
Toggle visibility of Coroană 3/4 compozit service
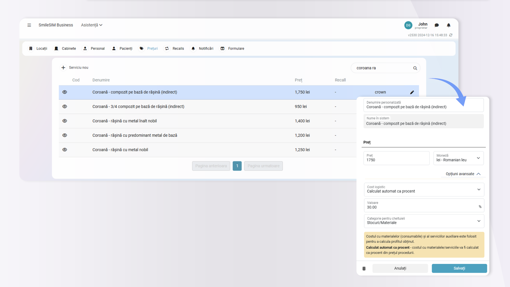(65, 107)
